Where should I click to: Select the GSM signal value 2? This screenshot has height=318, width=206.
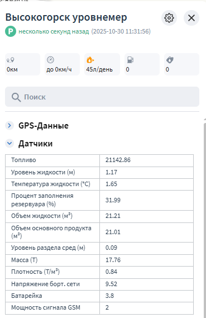pos(107,307)
